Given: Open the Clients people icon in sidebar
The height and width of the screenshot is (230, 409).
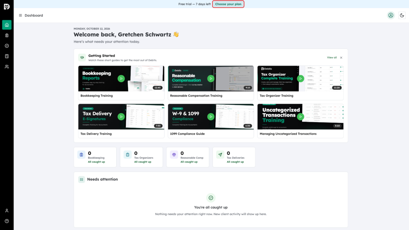Looking at the screenshot, I should (7, 67).
